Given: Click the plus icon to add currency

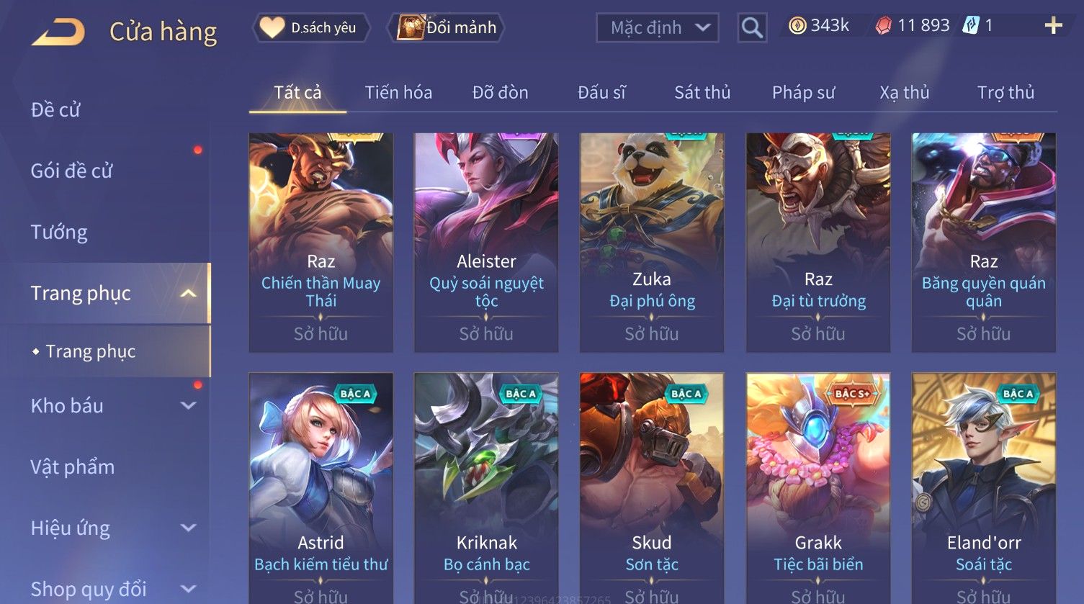Looking at the screenshot, I should 1053,26.
